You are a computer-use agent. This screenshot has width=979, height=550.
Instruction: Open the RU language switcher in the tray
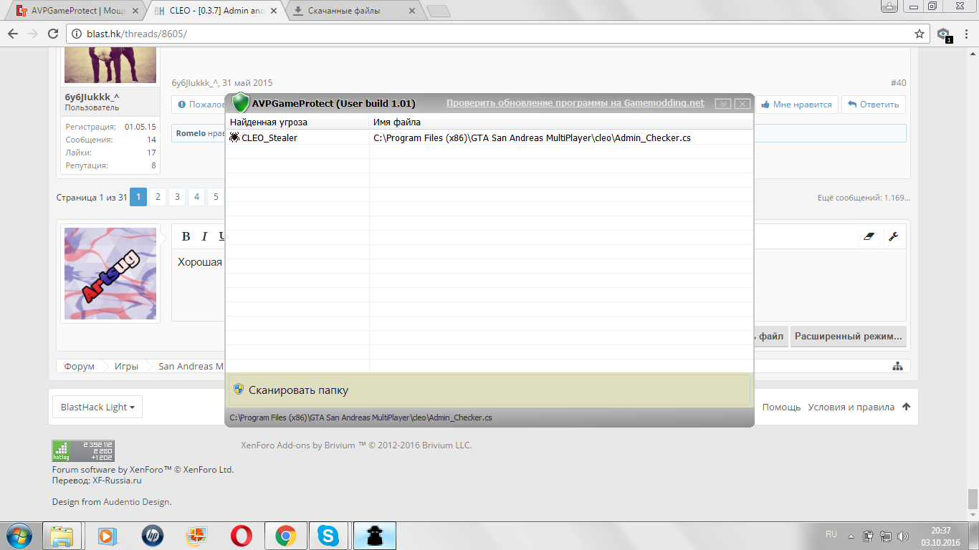click(x=831, y=534)
